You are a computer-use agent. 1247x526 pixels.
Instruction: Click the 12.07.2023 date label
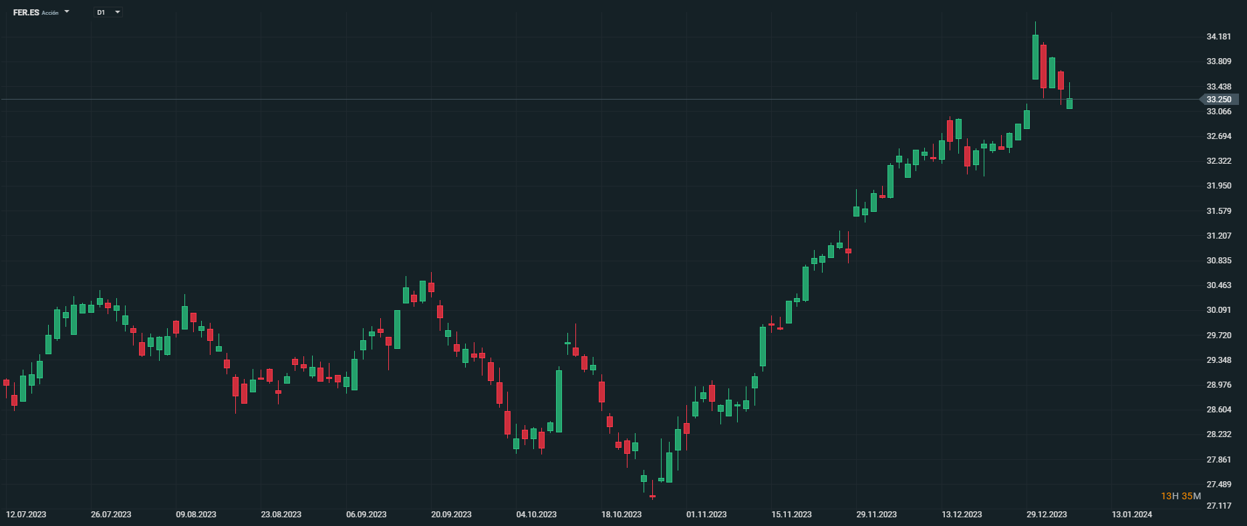(x=26, y=515)
